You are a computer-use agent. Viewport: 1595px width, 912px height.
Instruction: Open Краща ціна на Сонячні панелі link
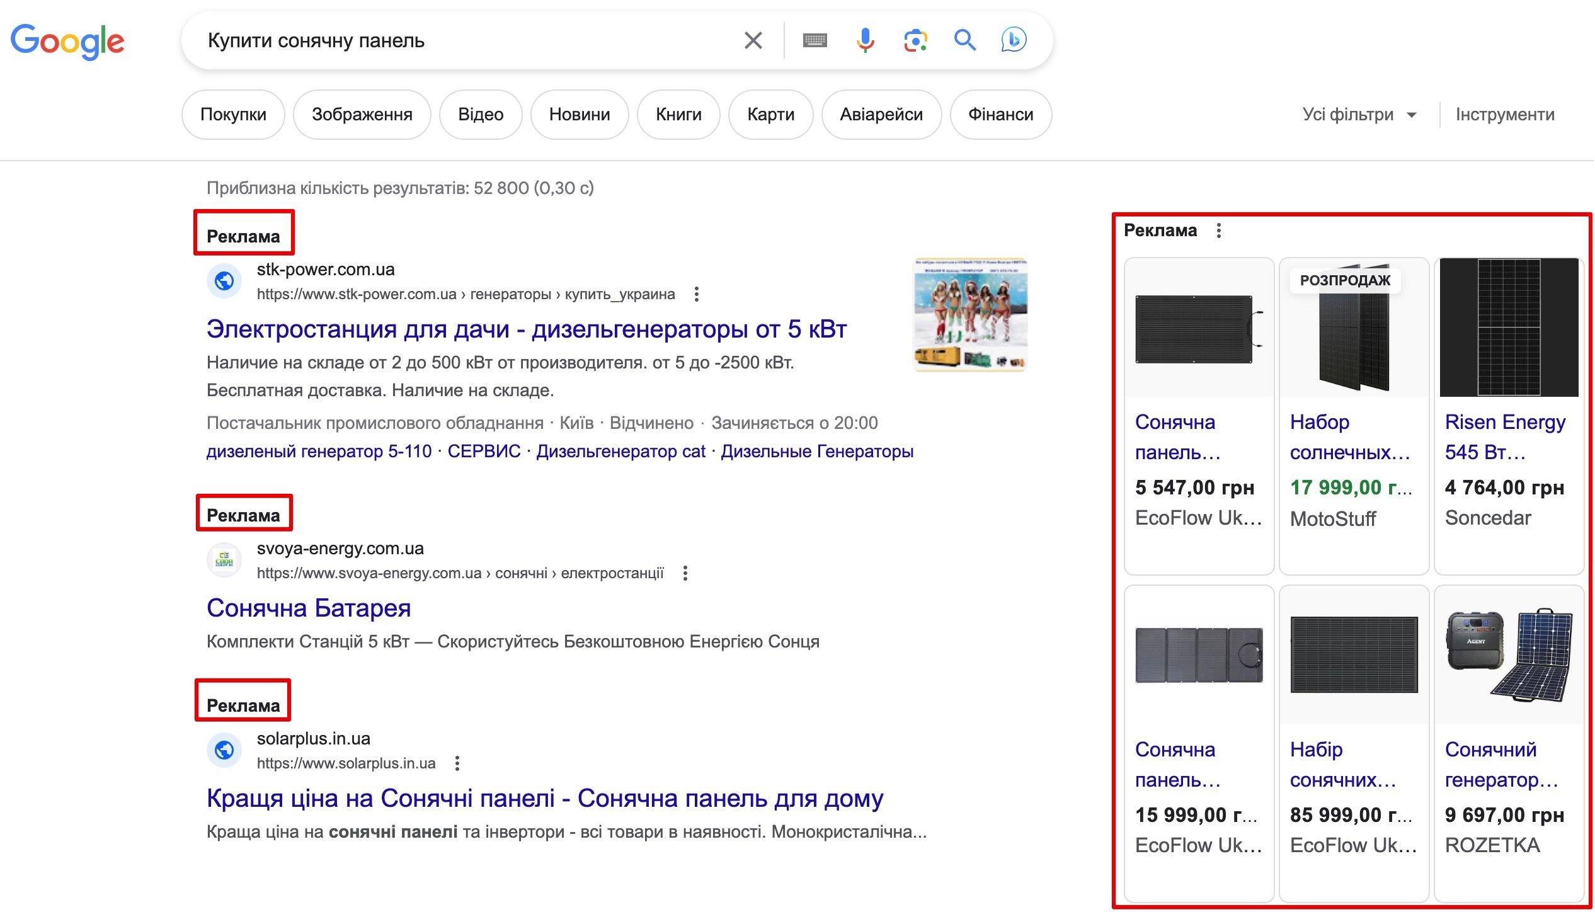[x=545, y=799]
